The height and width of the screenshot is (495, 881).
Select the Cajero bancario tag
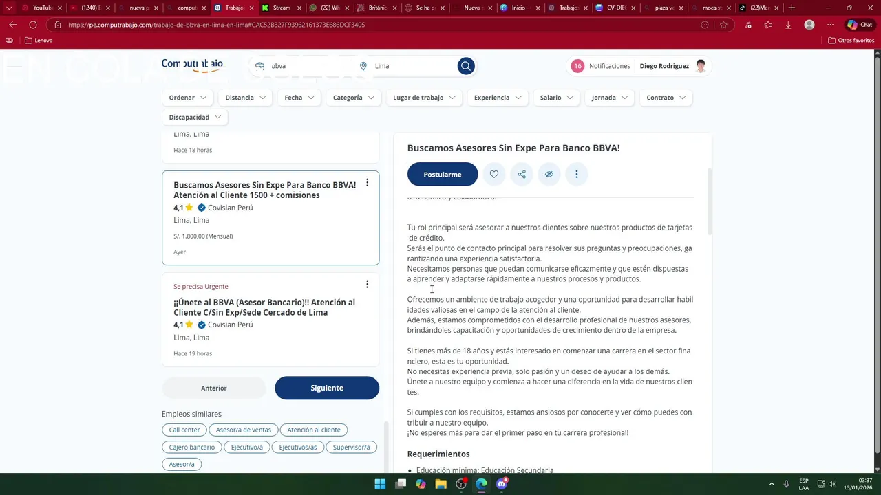click(192, 447)
